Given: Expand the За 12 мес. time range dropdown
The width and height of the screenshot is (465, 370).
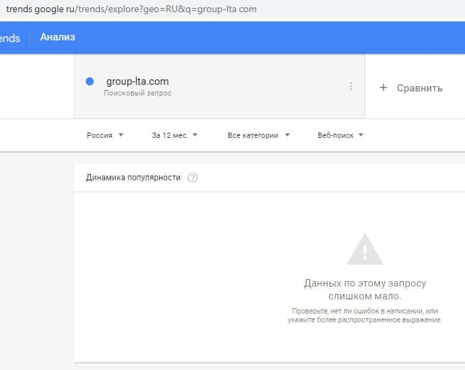Looking at the screenshot, I should tap(175, 135).
